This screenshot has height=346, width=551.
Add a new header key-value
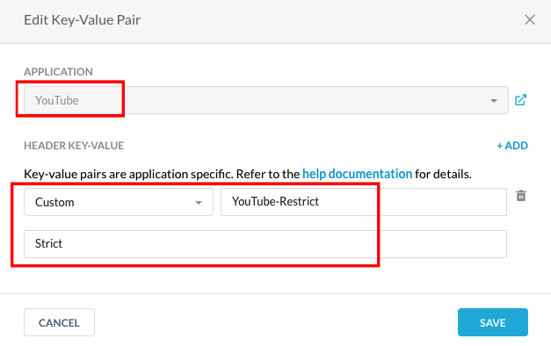click(512, 146)
